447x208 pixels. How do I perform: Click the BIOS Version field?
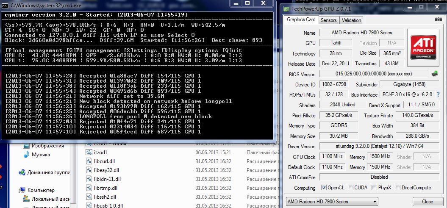pyautogui.click(x=373, y=74)
